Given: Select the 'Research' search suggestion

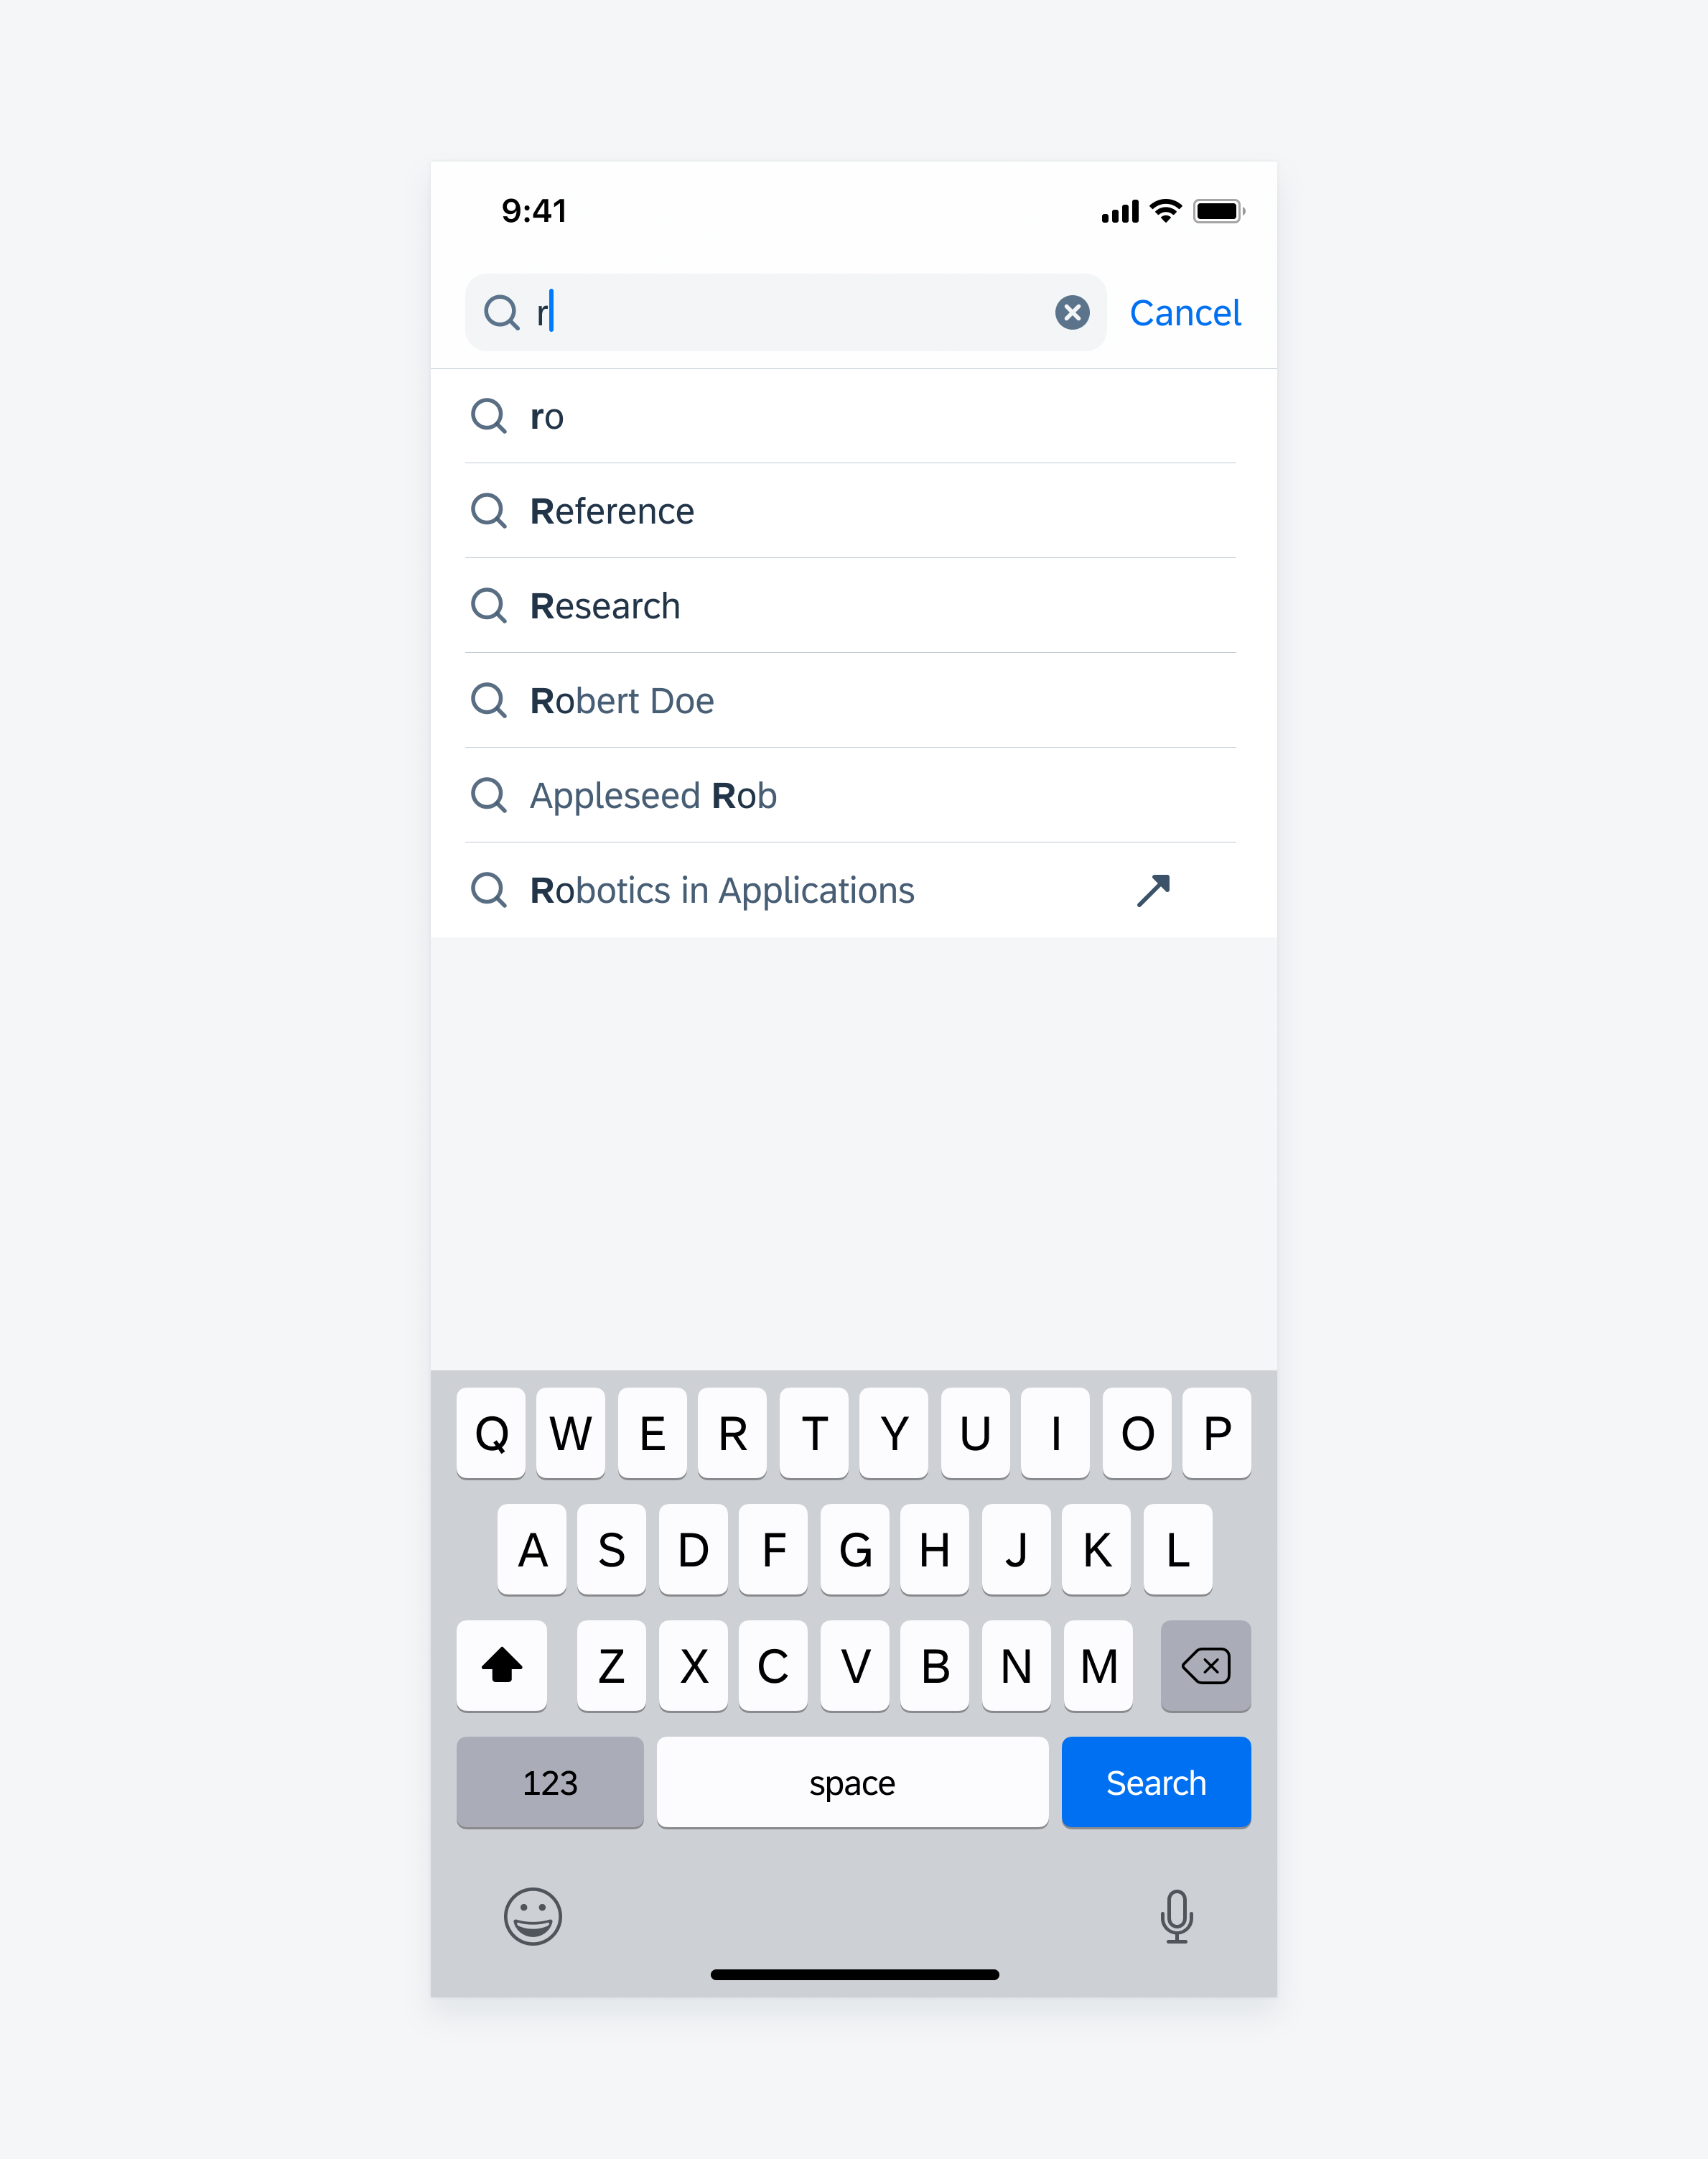Looking at the screenshot, I should tap(853, 606).
